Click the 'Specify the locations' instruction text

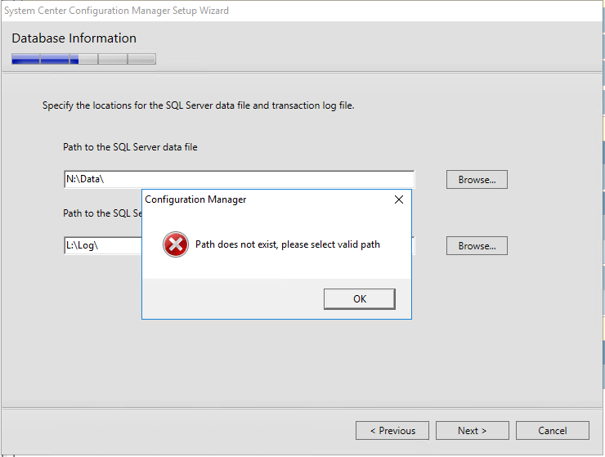199,105
